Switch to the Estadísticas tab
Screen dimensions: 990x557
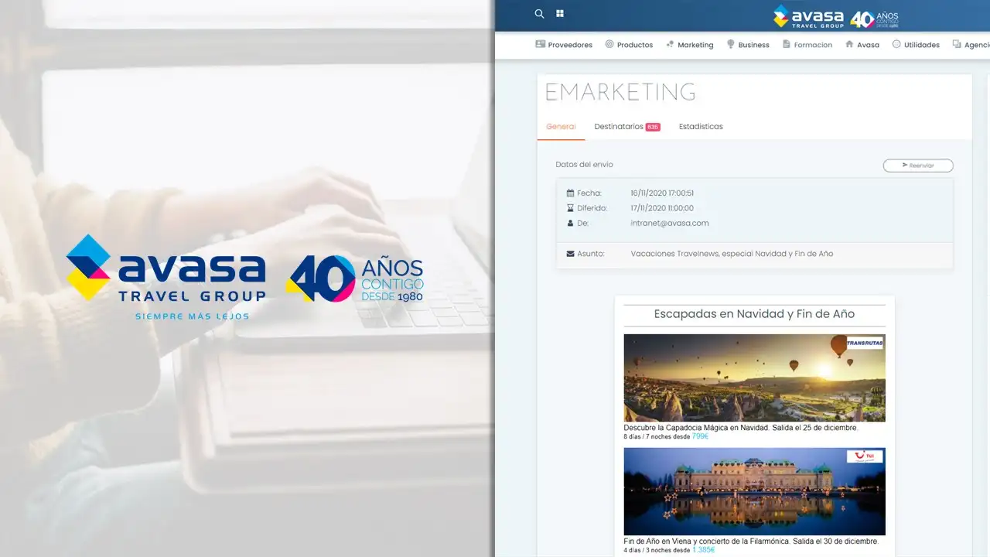701,127
